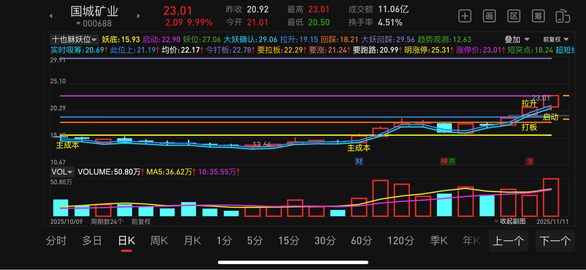Tap the 2025/10/09 start date label
586x270 pixels.
67,222
